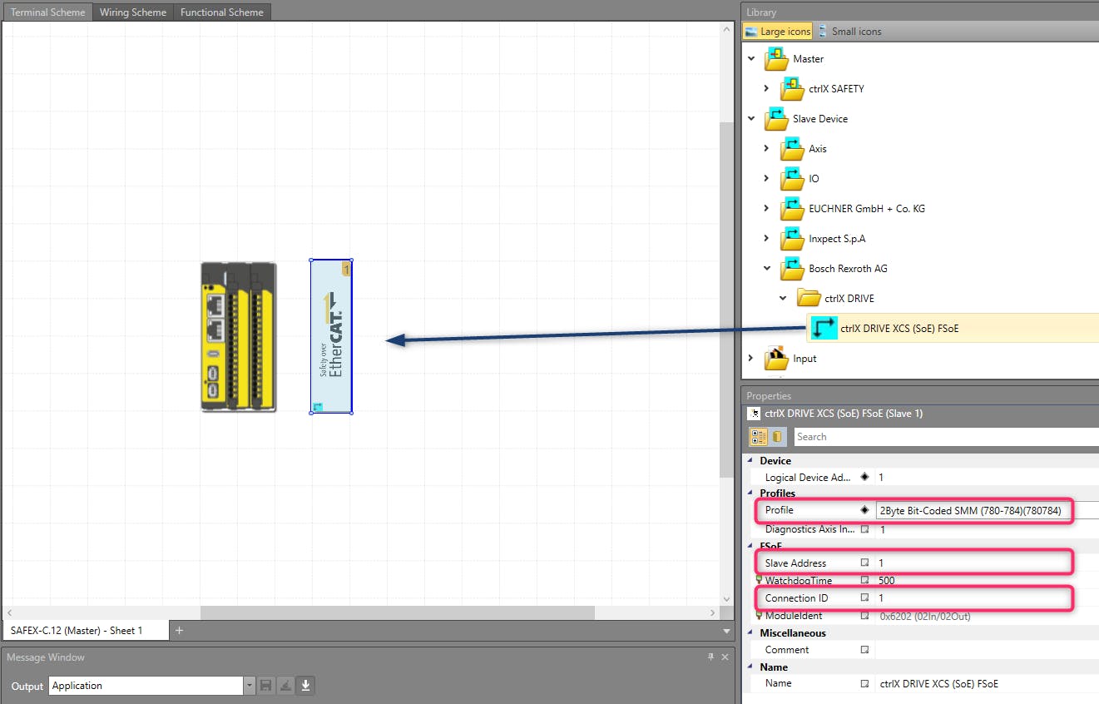
Task: Click the Safety over EtherCAT slave module
Action: (331, 336)
